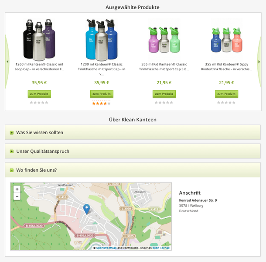The height and width of the screenshot is (262, 266).
Task: Open title '1200 ml Kanteen Classic mit Loop Cap'
Action: point(39,67)
